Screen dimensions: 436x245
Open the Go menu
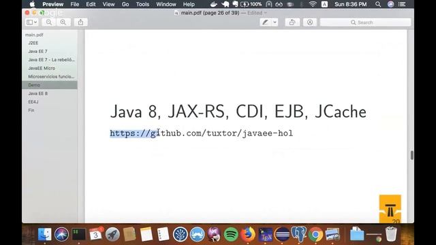tap(125, 4)
